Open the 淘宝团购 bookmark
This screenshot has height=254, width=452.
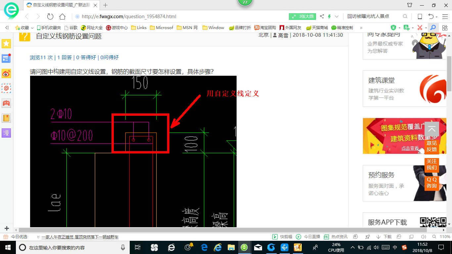coord(265,28)
